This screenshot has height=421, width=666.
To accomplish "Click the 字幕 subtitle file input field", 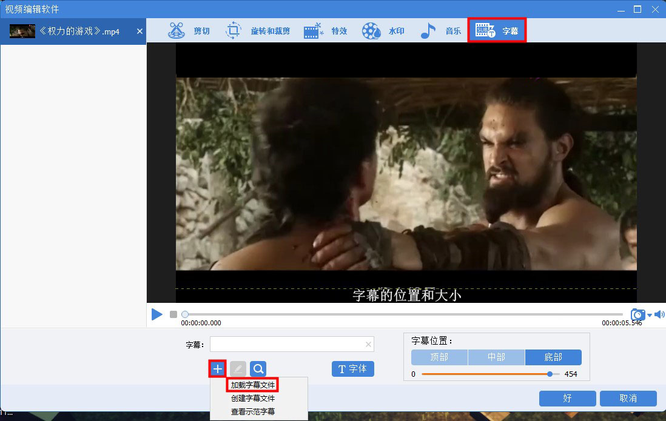I will [292, 344].
